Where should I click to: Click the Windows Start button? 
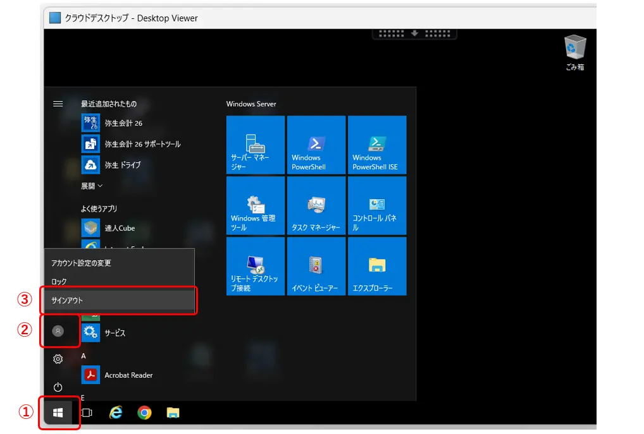click(x=58, y=413)
